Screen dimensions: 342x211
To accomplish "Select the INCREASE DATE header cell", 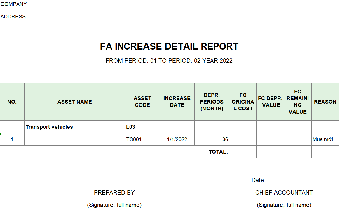I will 177,102.
